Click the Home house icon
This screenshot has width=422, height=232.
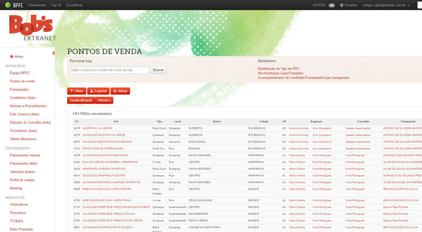pos(12,57)
